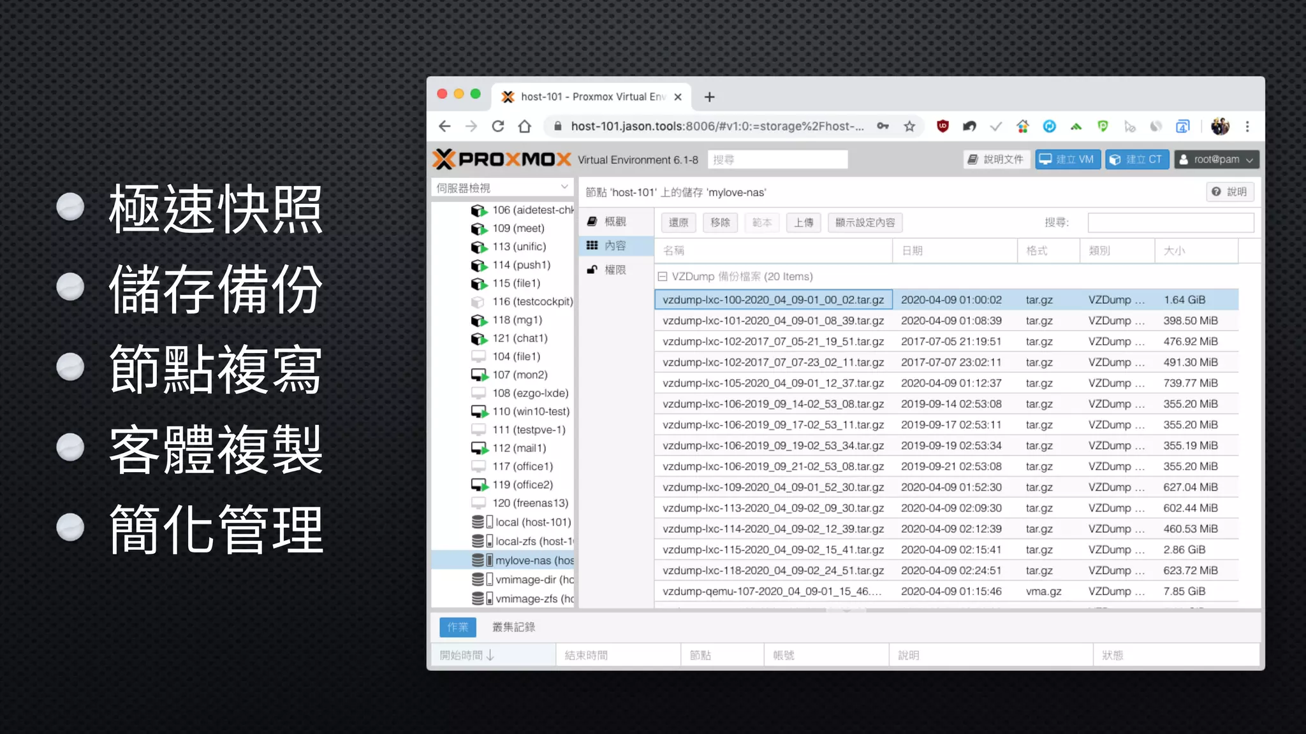Click the 說明 help button
The width and height of the screenshot is (1306, 734).
(1229, 192)
